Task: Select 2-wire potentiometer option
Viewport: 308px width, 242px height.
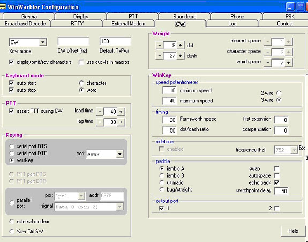Action: click(x=279, y=93)
